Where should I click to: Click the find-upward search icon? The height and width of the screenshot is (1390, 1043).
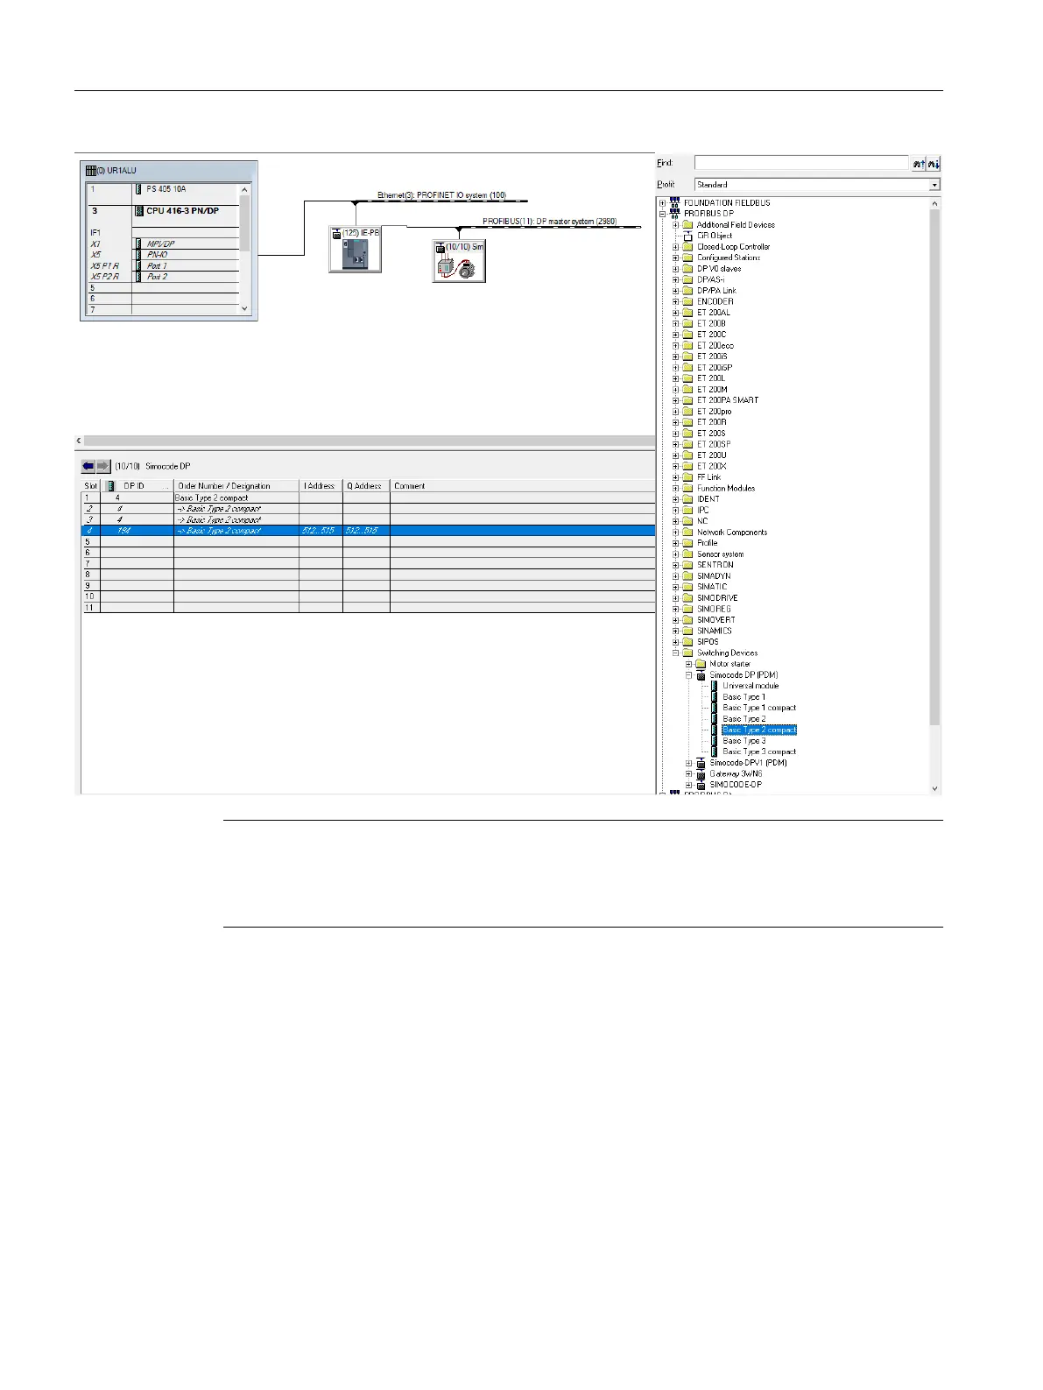pyautogui.click(x=919, y=164)
